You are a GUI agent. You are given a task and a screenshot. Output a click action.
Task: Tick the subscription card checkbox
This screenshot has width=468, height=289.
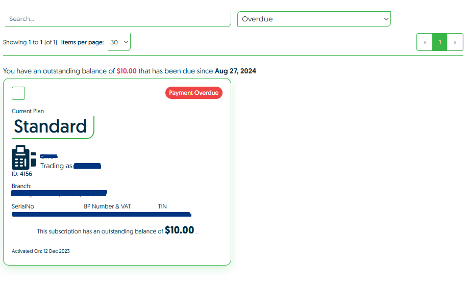click(x=18, y=93)
